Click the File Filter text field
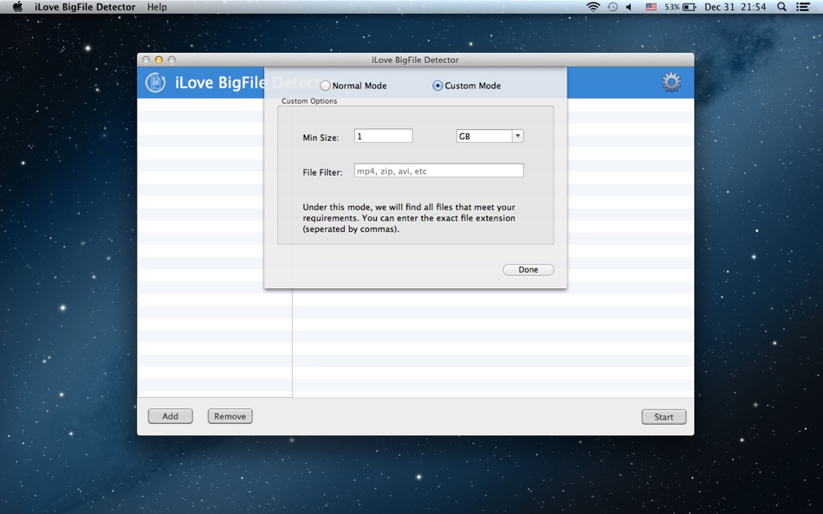Image resolution: width=823 pixels, height=514 pixels. [439, 170]
